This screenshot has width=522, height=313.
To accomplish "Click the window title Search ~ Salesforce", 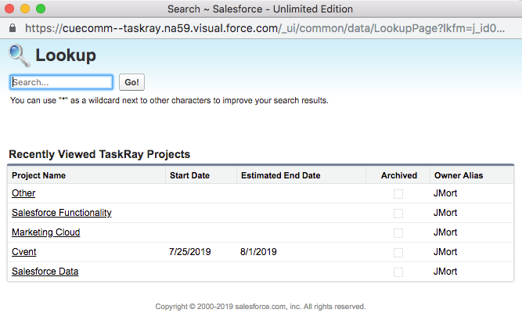I will coord(260,9).
